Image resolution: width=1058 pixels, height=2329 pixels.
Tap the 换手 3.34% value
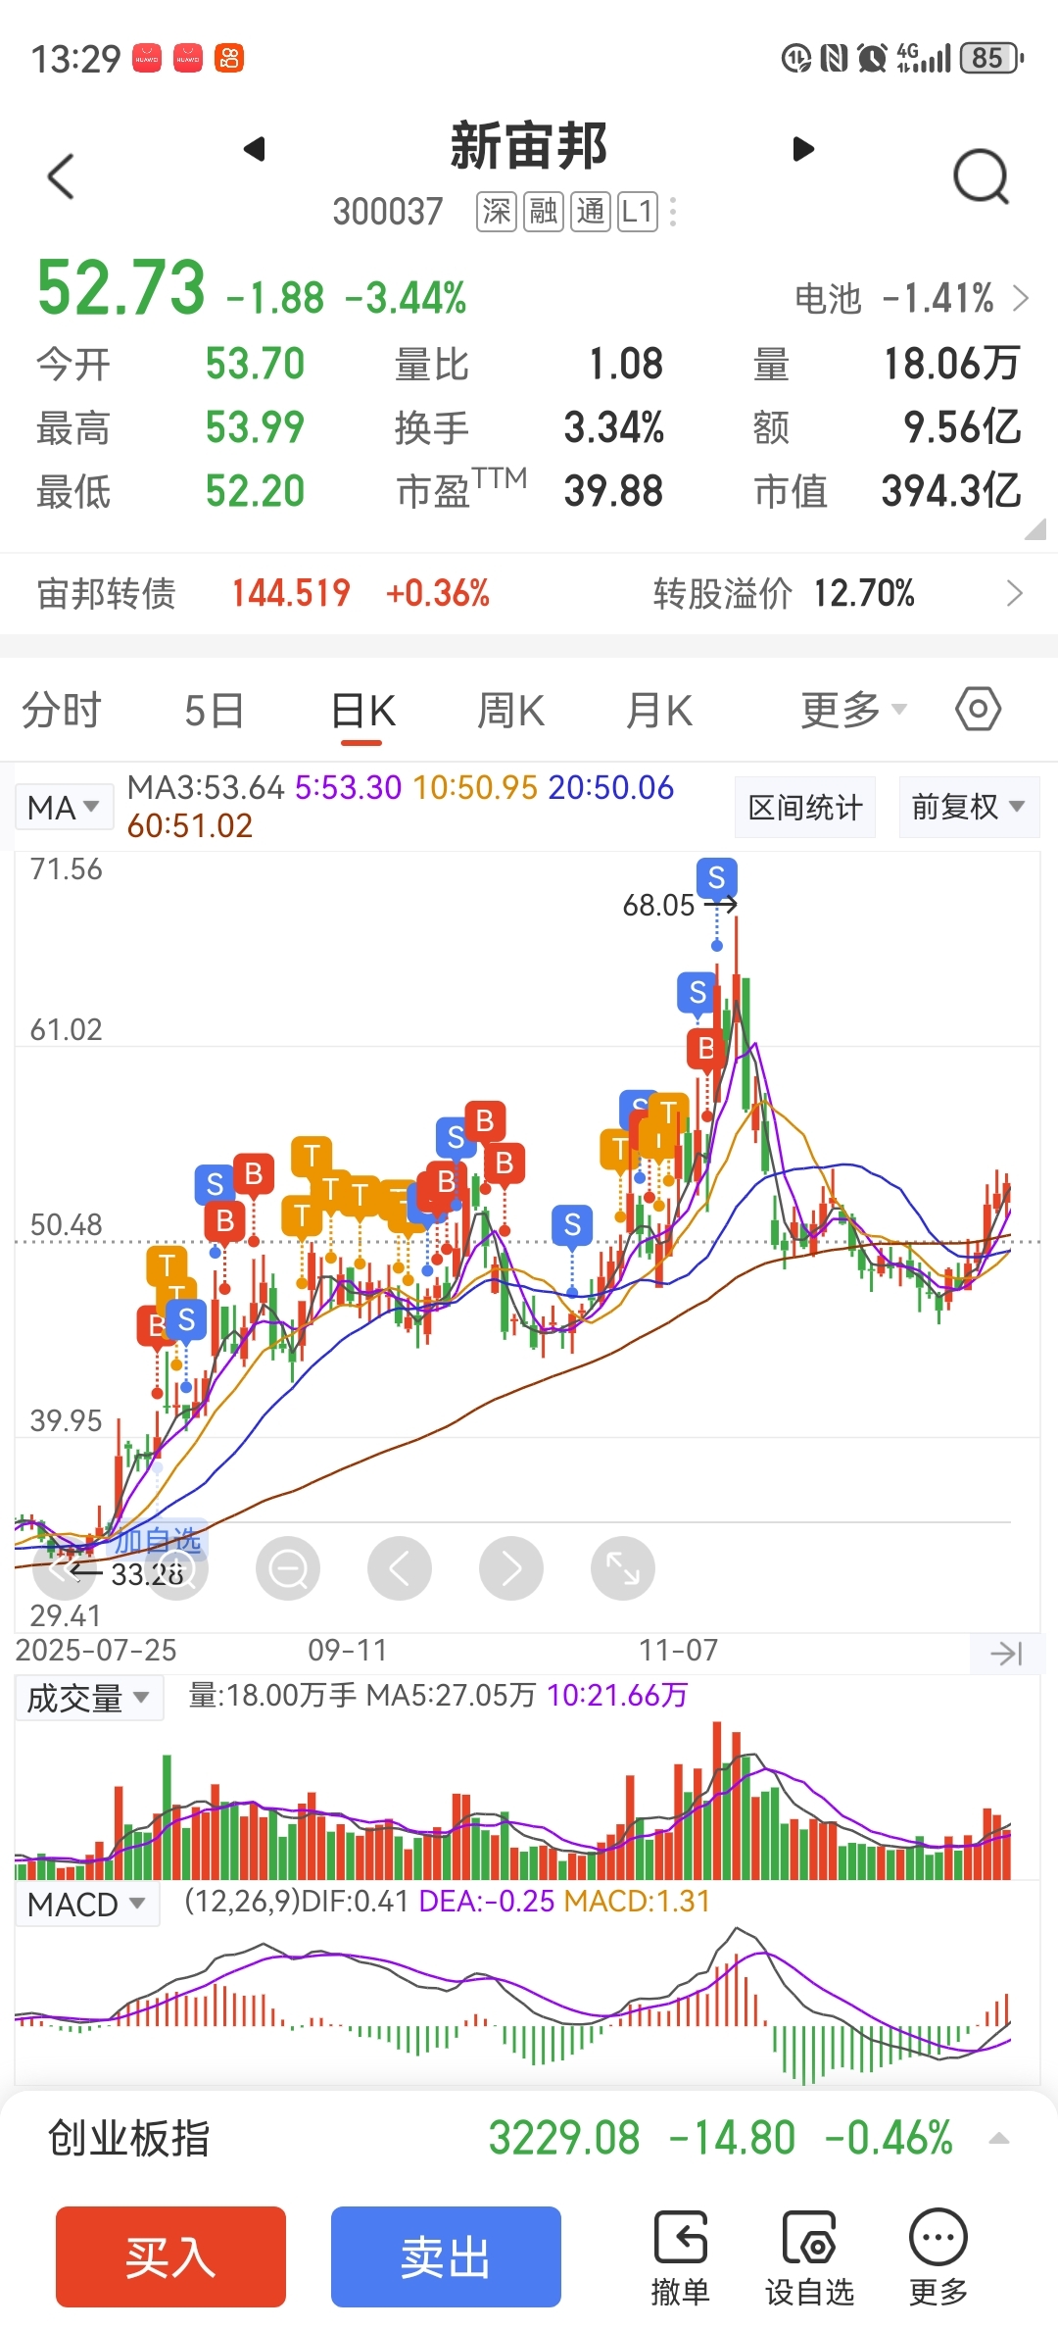pyautogui.click(x=614, y=427)
